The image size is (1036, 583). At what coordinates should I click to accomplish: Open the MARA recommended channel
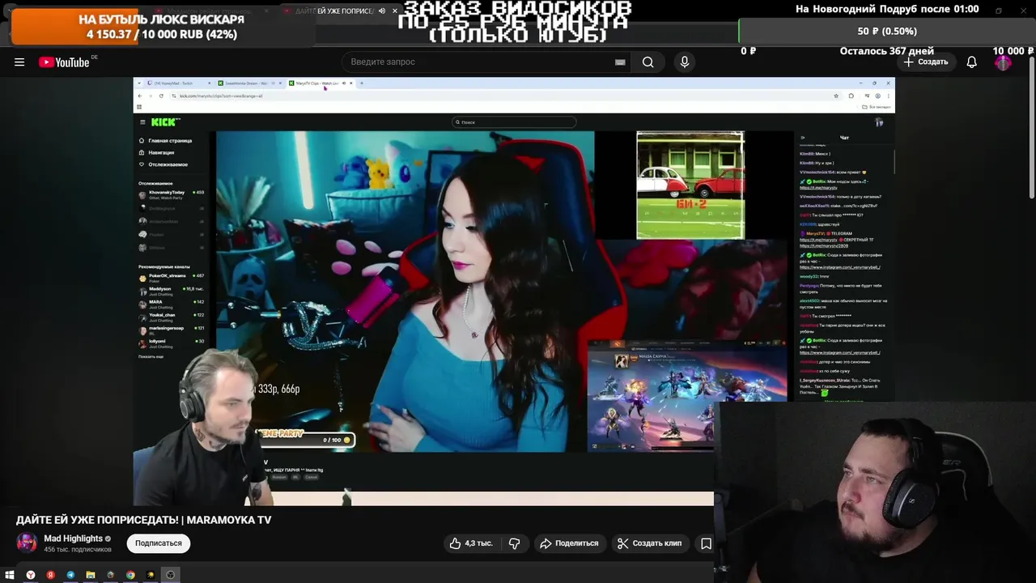tap(171, 304)
